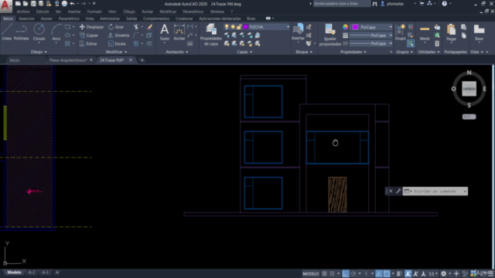Viewport: 495px width, 278px height.
Task: Click the Estirar (stretch) tool
Action: [88, 44]
